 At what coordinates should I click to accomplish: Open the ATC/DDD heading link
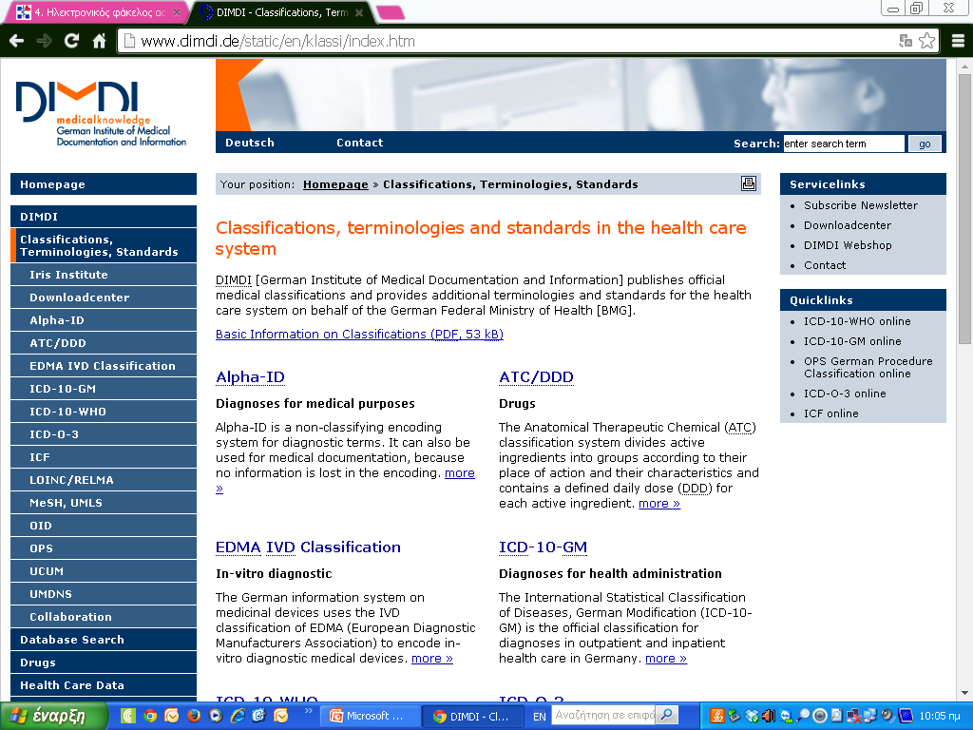[x=536, y=376]
